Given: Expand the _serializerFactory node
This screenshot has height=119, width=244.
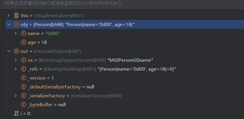Looking at the screenshot, I should 15,96.
